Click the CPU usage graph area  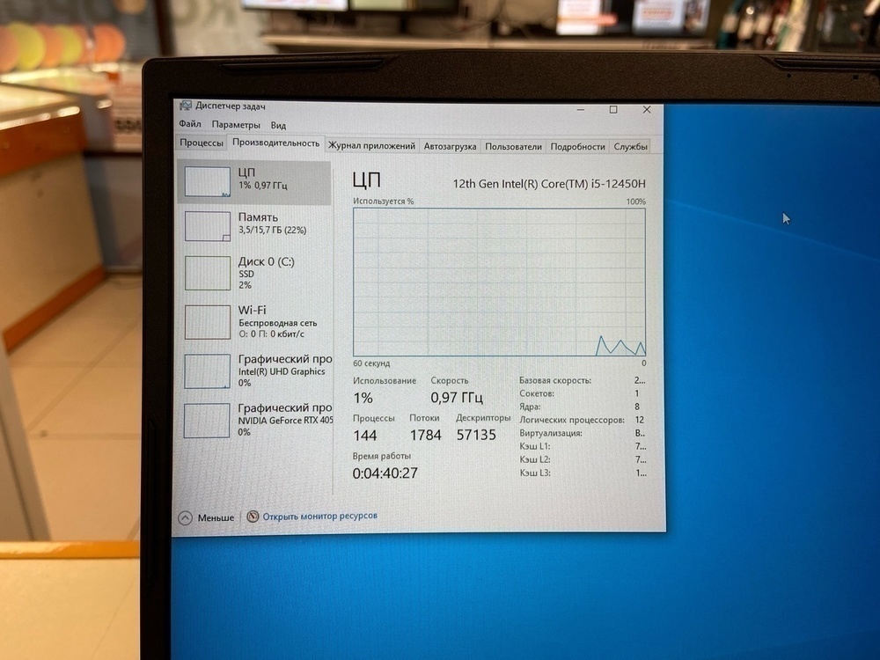click(x=500, y=282)
